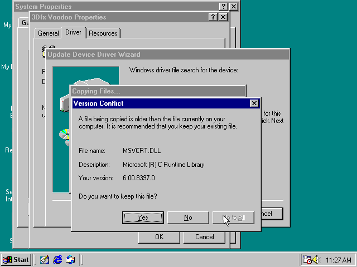Screen dimensions: 357x267
Task: Select the Driver tab
Action: click(73, 32)
